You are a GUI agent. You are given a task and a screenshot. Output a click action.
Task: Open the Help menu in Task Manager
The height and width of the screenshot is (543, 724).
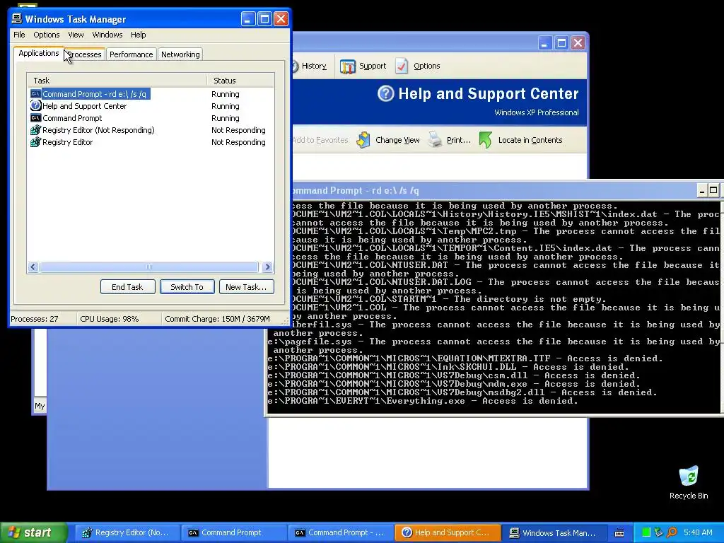(x=138, y=35)
